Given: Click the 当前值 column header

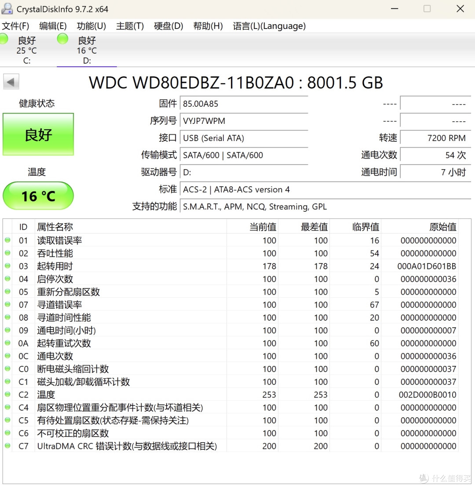Looking at the screenshot, I should point(252,227).
